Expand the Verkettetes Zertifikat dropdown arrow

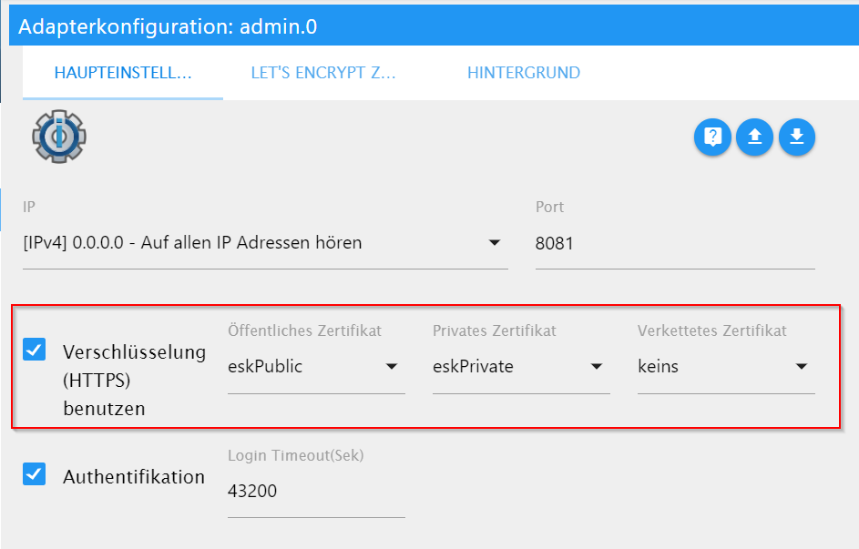tap(802, 367)
